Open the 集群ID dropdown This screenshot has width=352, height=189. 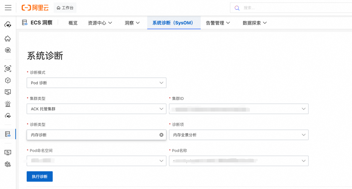(239, 109)
